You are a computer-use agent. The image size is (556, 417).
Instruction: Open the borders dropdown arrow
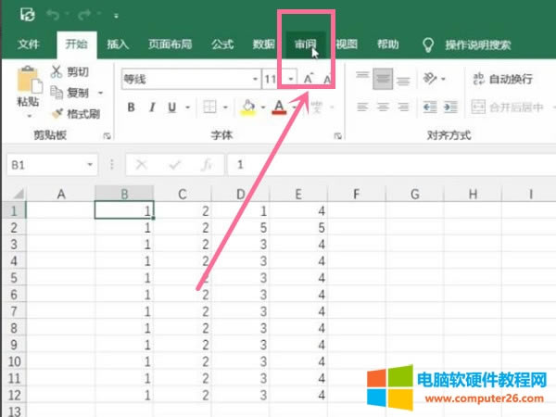(x=225, y=107)
